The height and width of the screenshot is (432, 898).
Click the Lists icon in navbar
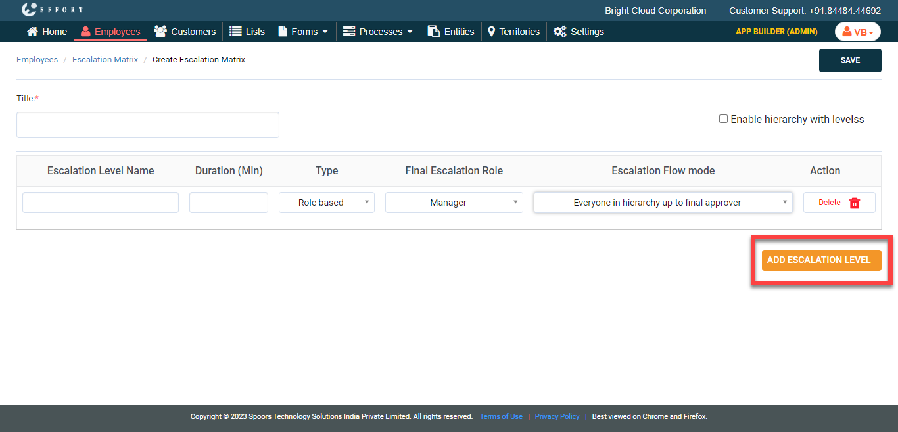coord(235,32)
